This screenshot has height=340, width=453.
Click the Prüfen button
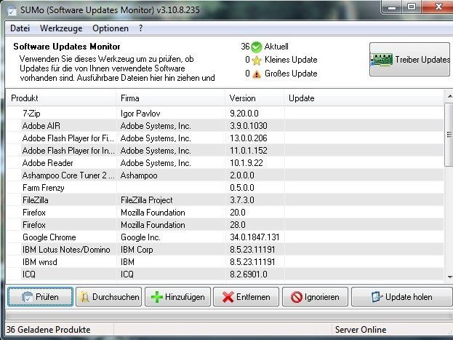point(40,296)
